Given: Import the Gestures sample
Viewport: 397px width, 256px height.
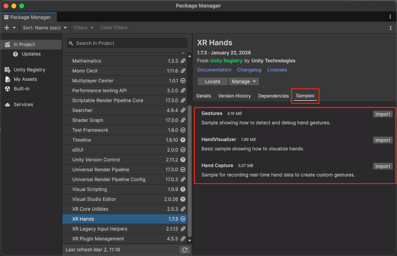Looking at the screenshot, I should (382, 114).
